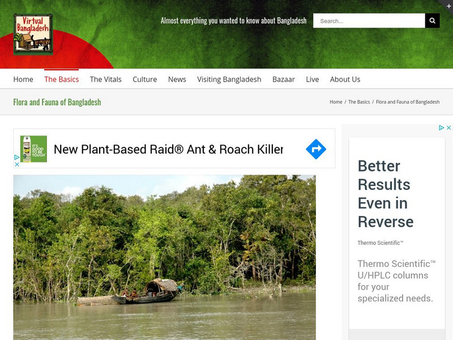Open the Virtual Bangladesh logo
The height and width of the screenshot is (340, 453).
(33, 34)
